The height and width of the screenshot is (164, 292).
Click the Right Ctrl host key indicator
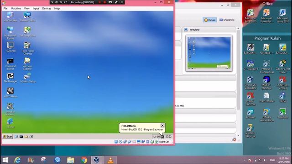click(x=164, y=142)
